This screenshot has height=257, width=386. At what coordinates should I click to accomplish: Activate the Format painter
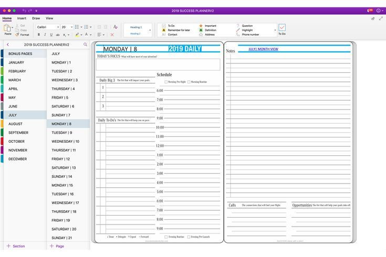pos(22,35)
